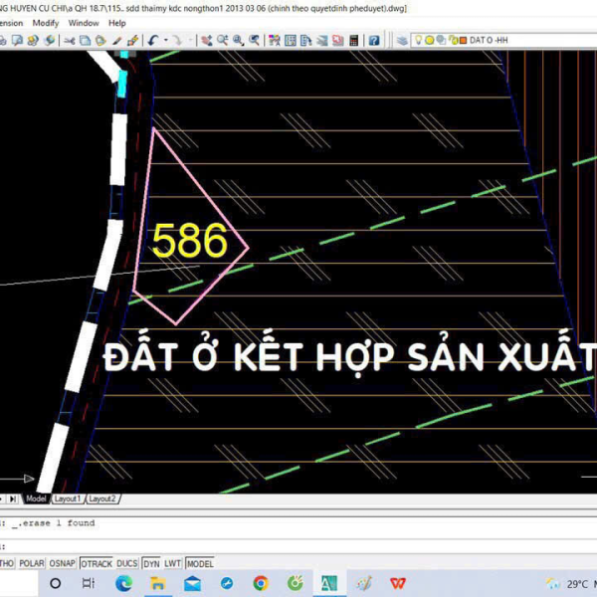Click the orange layer color swatch
Viewport: 597px width, 597px height.
point(464,40)
